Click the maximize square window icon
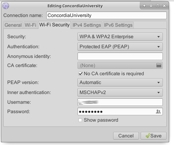 [158, 6]
